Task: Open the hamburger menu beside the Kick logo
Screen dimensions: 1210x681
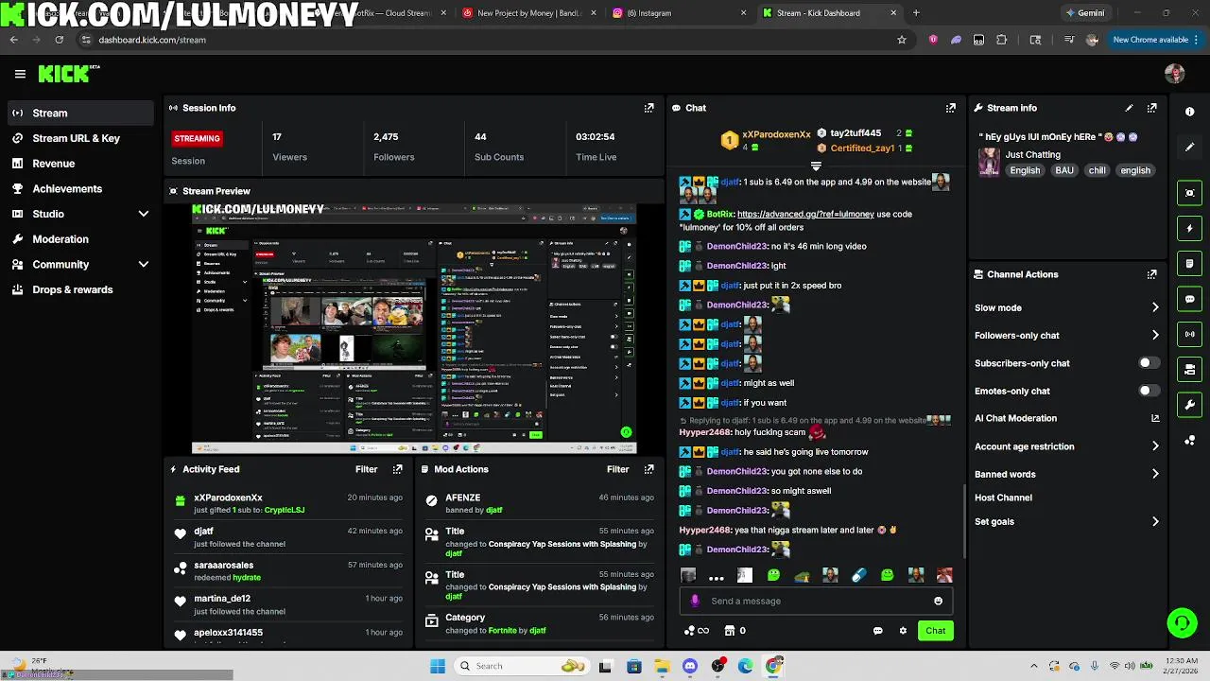Action: coord(20,74)
